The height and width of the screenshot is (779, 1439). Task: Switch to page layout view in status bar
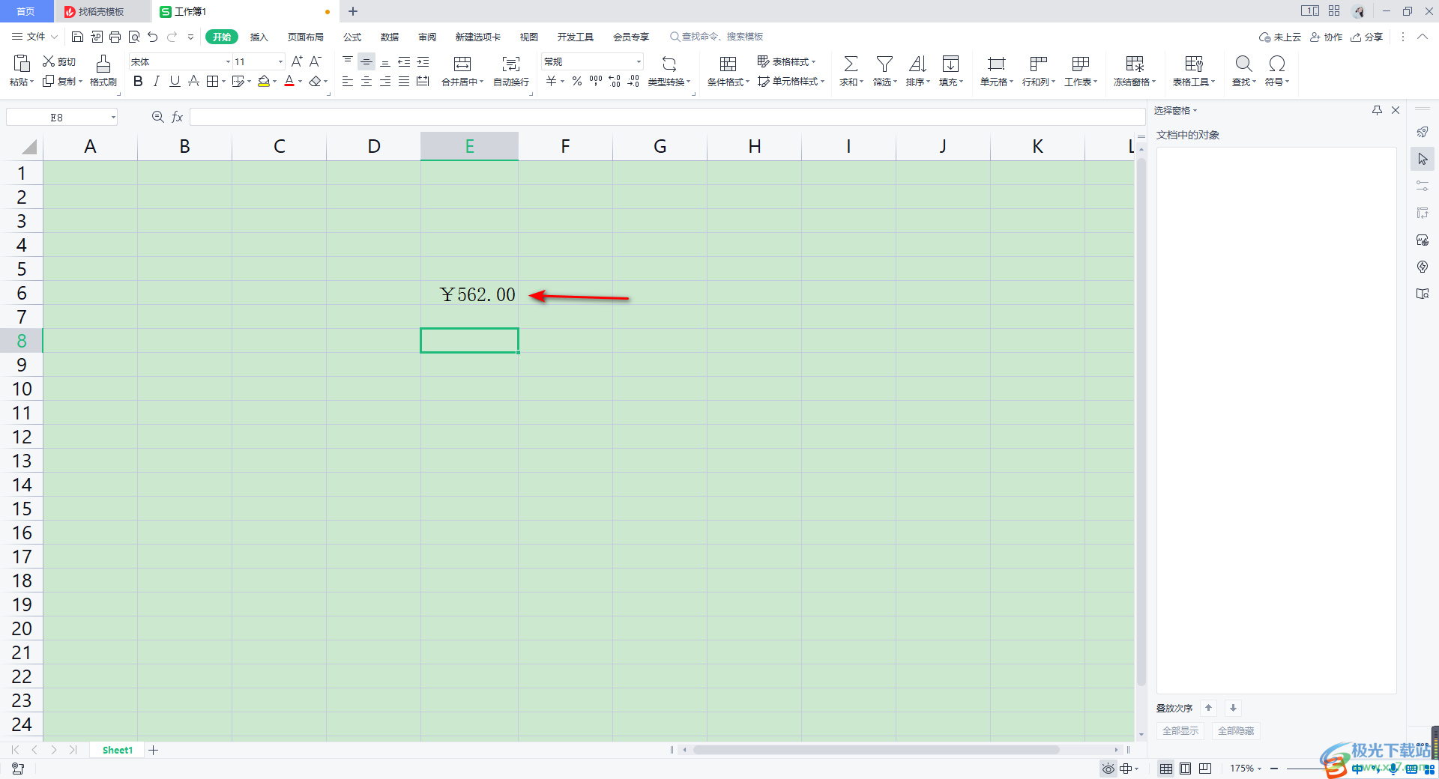[x=1186, y=769]
